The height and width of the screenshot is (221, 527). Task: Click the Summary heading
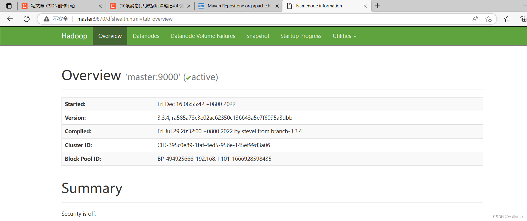[x=92, y=188]
